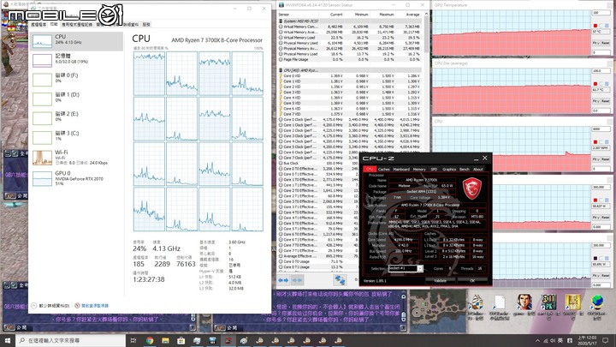Switch to the Bench tab in CPU-Z
This screenshot has height=347, width=616.
coord(465,169)
